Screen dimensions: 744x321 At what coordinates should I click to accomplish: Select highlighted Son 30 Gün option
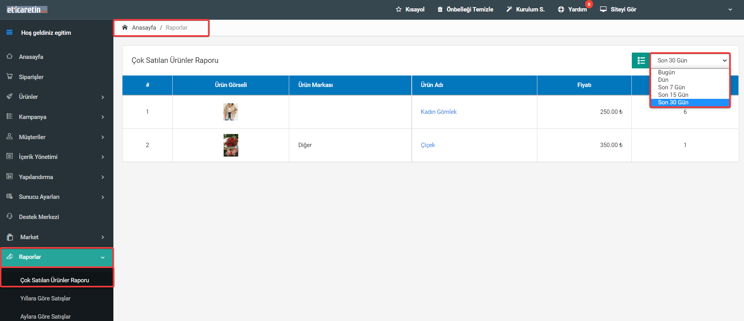689,102
